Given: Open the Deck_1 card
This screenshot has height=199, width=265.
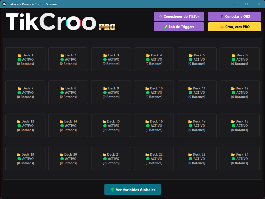Looking at the screenshot, I should click(25, 59).
